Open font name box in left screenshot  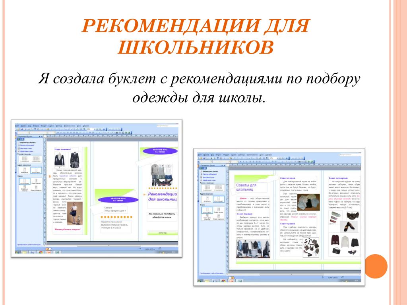39,133
